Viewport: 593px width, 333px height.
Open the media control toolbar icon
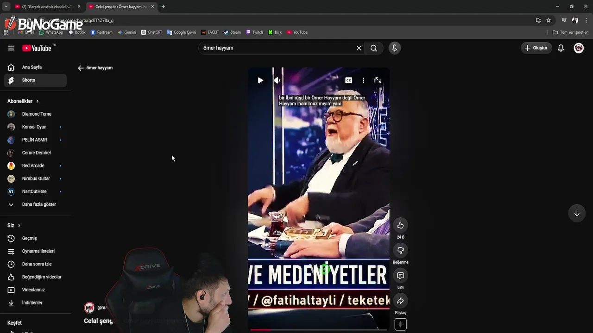click(x=564, y=20)
